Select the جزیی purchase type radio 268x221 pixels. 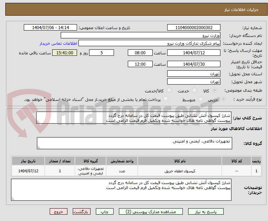pyautogui.click(x=223, y=99)
